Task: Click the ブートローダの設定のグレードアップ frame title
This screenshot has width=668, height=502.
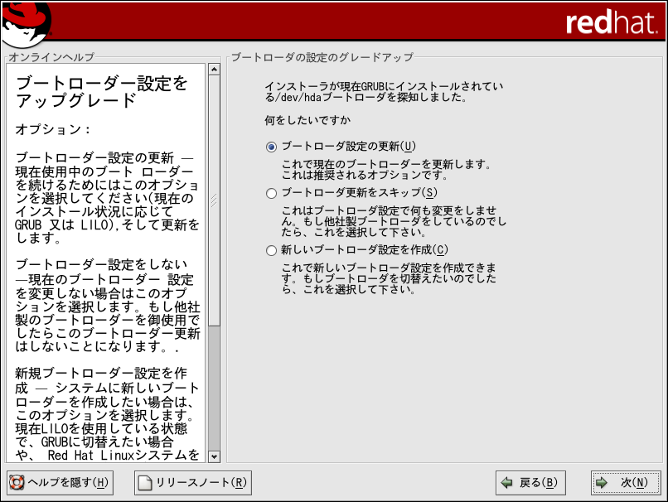Action: 322,57
